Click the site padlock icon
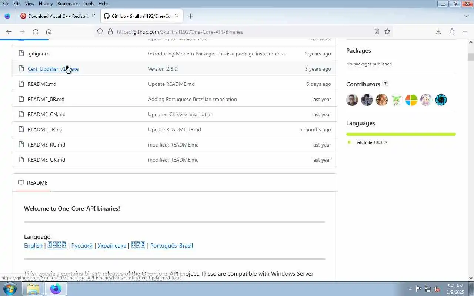 click(110, 32)
